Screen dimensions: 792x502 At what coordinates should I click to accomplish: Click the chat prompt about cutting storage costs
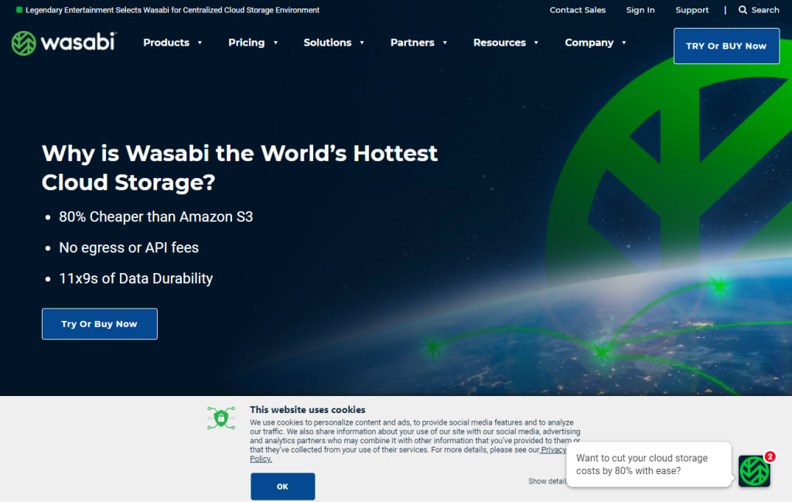point(649,465)
